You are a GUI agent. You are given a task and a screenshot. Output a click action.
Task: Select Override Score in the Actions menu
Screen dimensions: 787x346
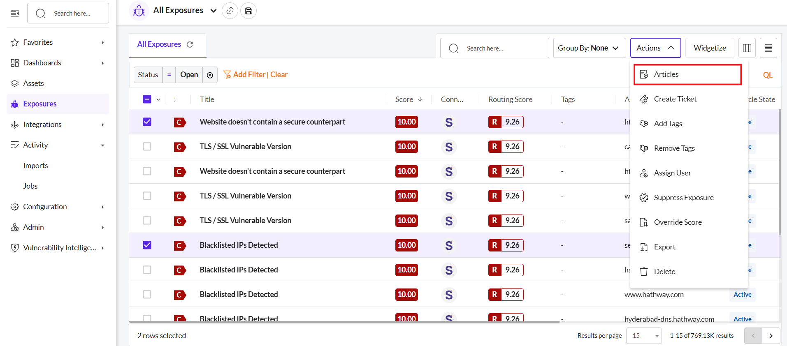click(x=689, y=222)
